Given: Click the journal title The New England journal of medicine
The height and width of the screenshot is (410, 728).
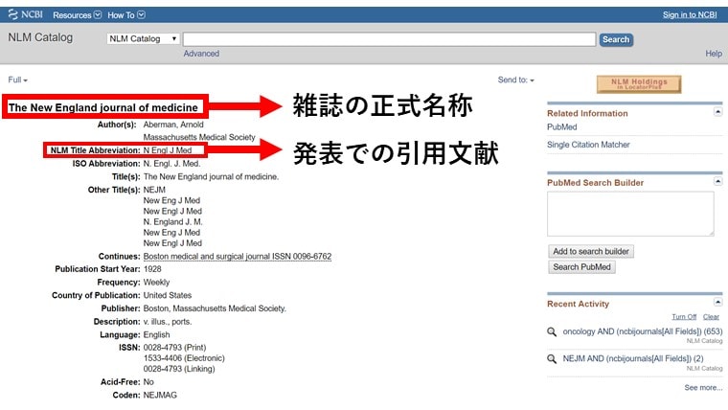Looking at the screenshot, I should [x=103, y=107].
